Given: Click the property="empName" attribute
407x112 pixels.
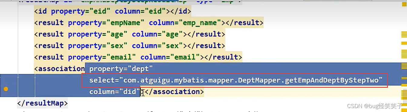Looking at the screenshot, I should [x=107, y=23].
